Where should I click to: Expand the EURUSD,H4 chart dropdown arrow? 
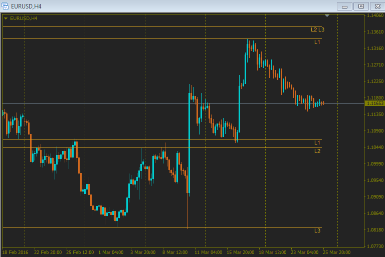tap(6, 18)
